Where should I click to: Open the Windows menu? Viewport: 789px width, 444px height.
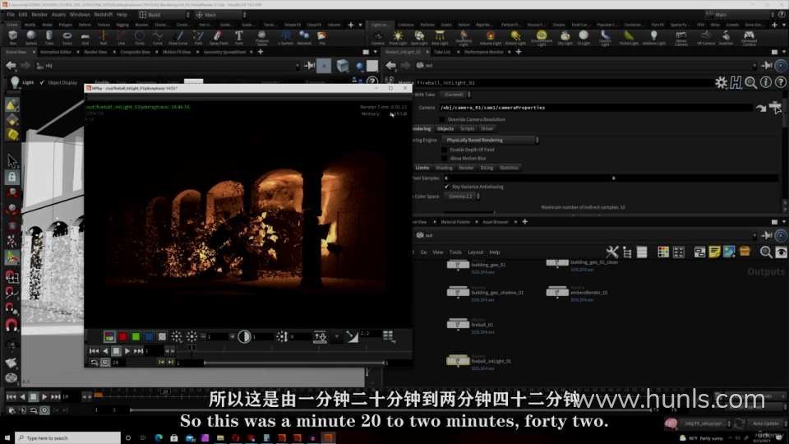click(80, 15)
